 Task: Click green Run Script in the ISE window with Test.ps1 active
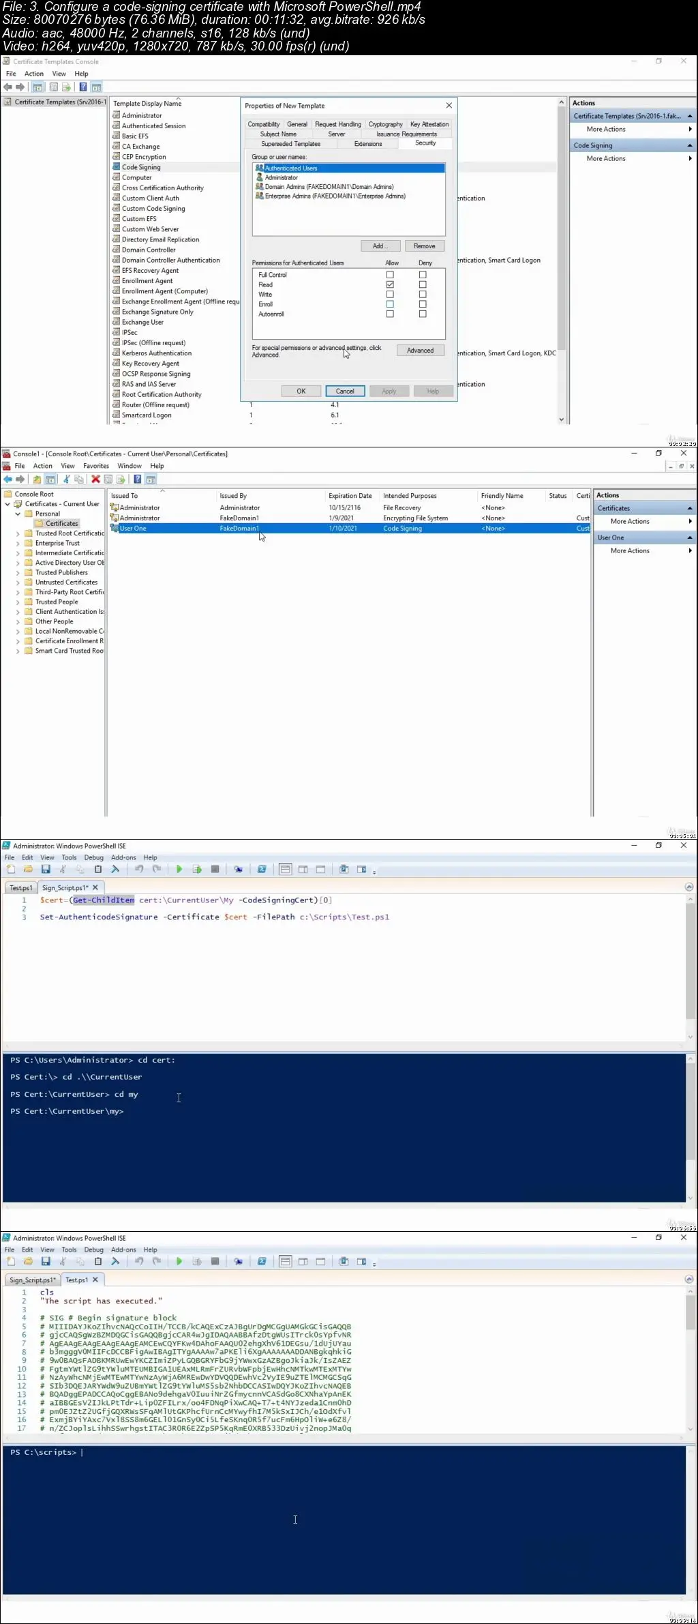coord(179,1261)
